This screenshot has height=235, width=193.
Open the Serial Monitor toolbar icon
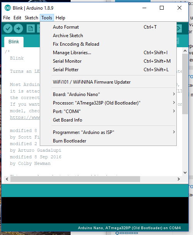(179, 29)
